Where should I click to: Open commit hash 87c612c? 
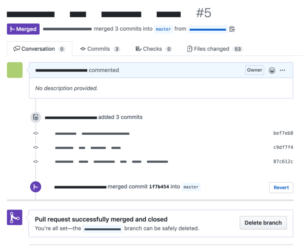(283, 161)
